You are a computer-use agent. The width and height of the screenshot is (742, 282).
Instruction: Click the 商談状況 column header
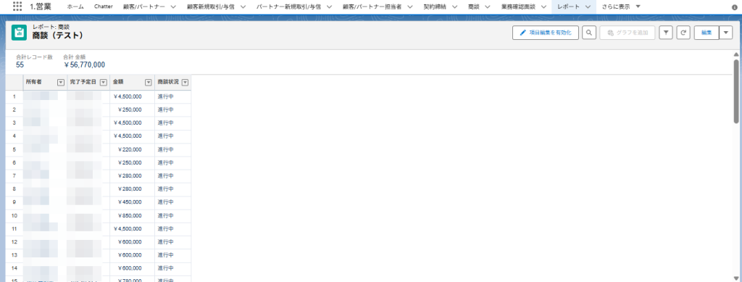[168, 82]
